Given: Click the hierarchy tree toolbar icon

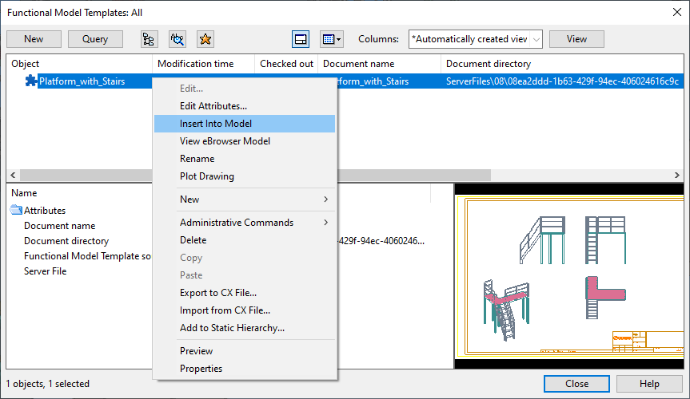Looking at the screenshot, I should click(x=149, y=39).
